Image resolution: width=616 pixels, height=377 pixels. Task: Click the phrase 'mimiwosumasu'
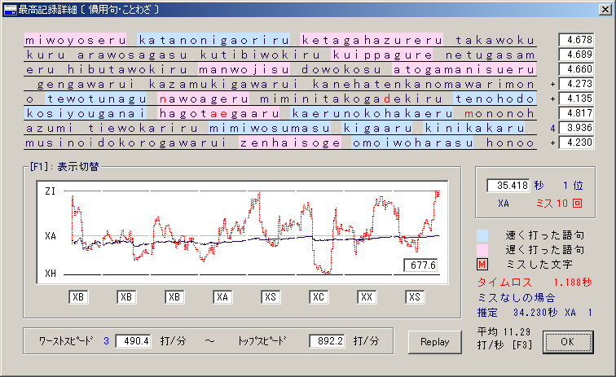(x=270, y=128)
